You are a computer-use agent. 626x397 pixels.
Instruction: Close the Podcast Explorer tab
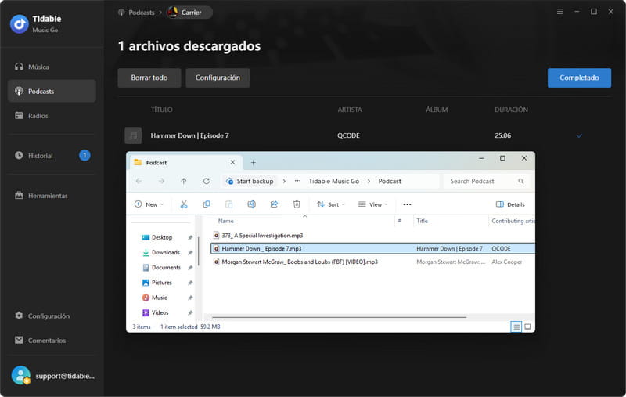232,162
